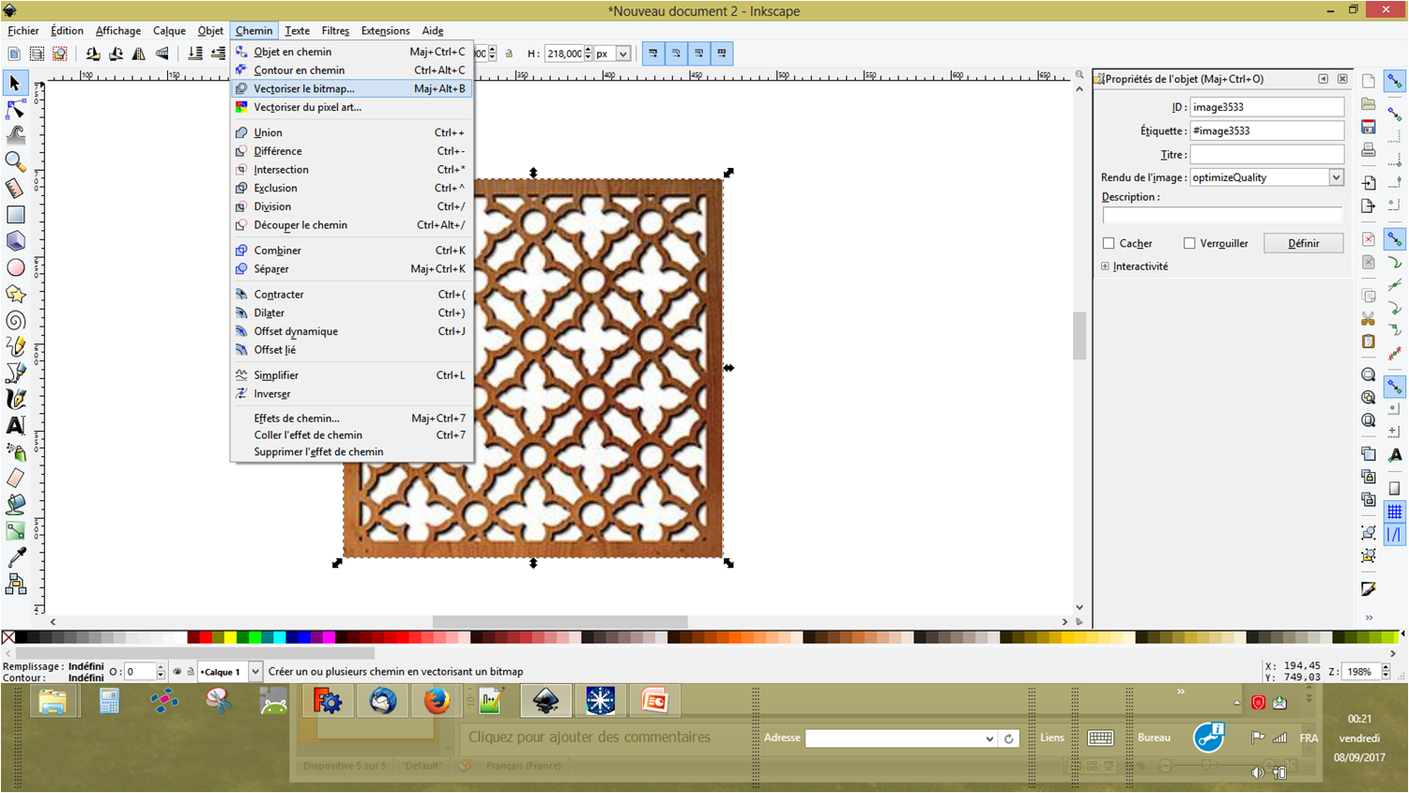The width and height of the screenshot is (1409, 793).
Task: Click the no-color X swatch in palette
Action: (x=8, y=637)
